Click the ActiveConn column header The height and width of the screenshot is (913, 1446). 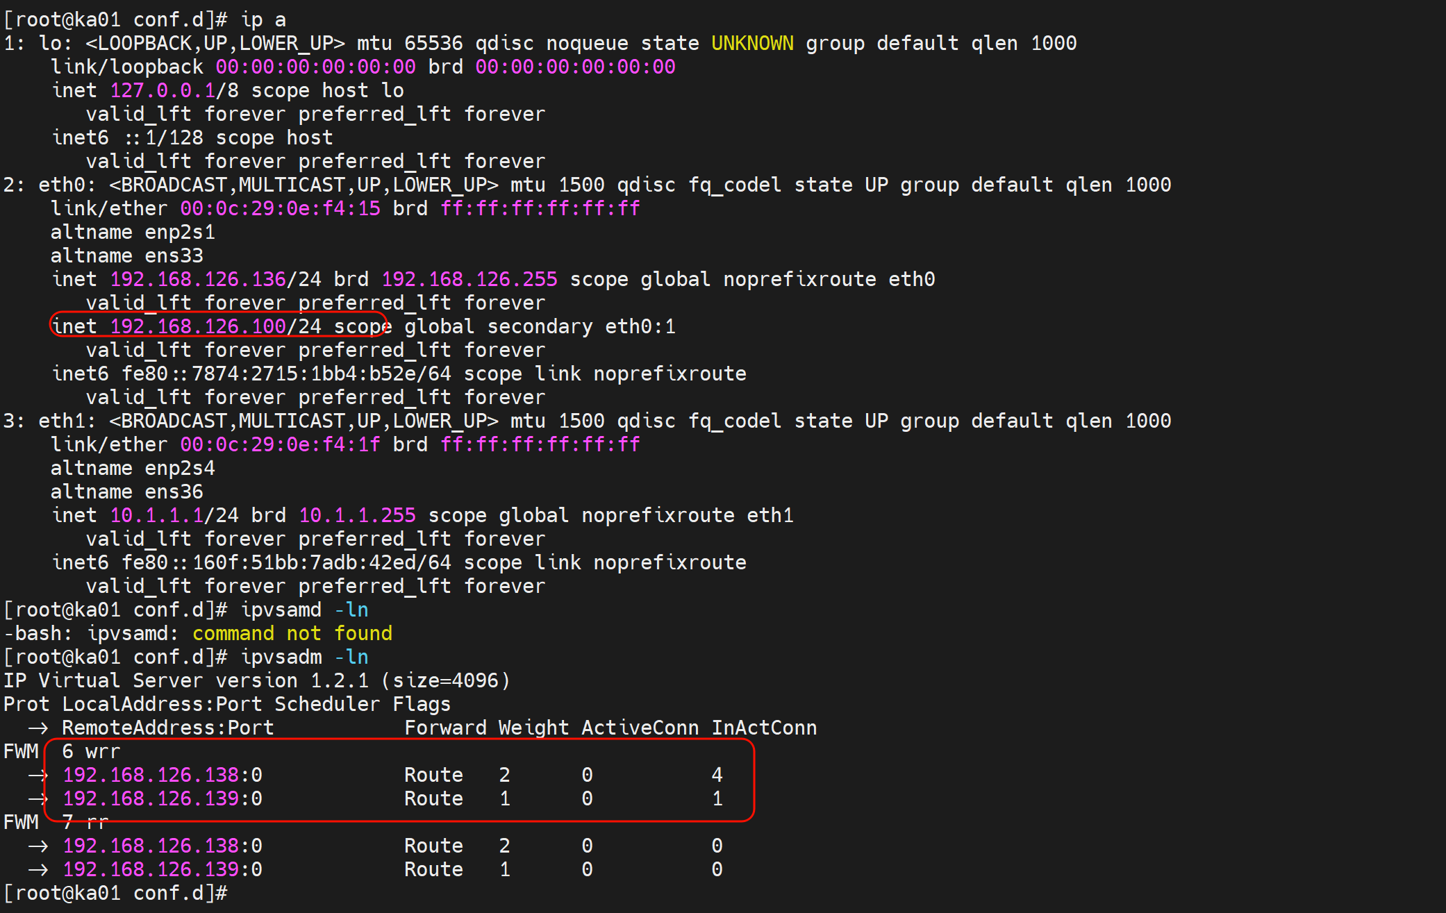tap(640, 728)
